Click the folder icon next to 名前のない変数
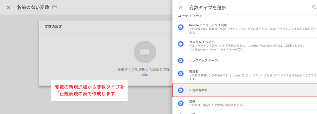The image size is (317, 114). 55,8
